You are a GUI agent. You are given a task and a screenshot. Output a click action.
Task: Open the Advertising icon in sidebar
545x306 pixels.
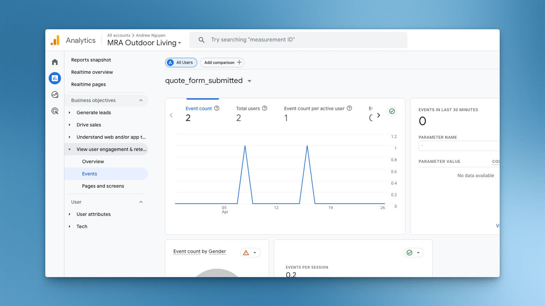pyautogui.click(x=55, y=111)
